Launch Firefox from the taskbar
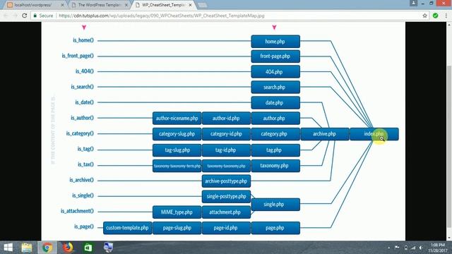 point(68,248)
